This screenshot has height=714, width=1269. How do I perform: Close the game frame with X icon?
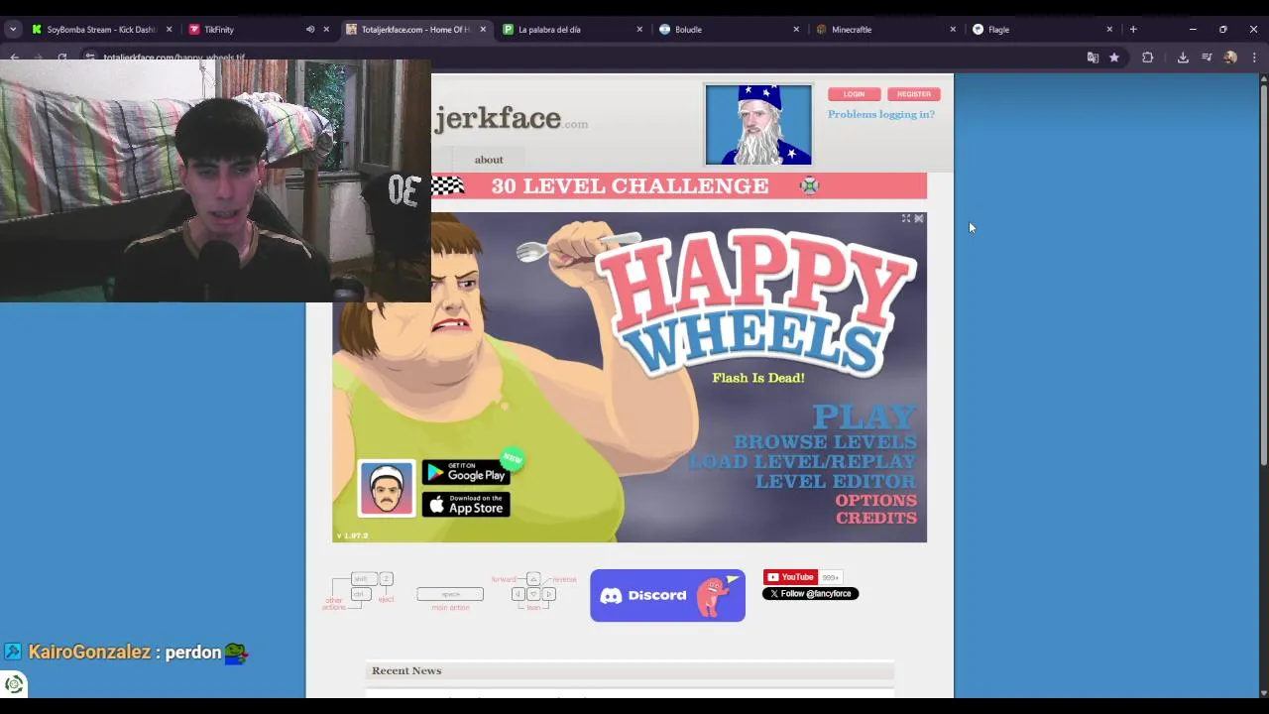tap(919, 218)
